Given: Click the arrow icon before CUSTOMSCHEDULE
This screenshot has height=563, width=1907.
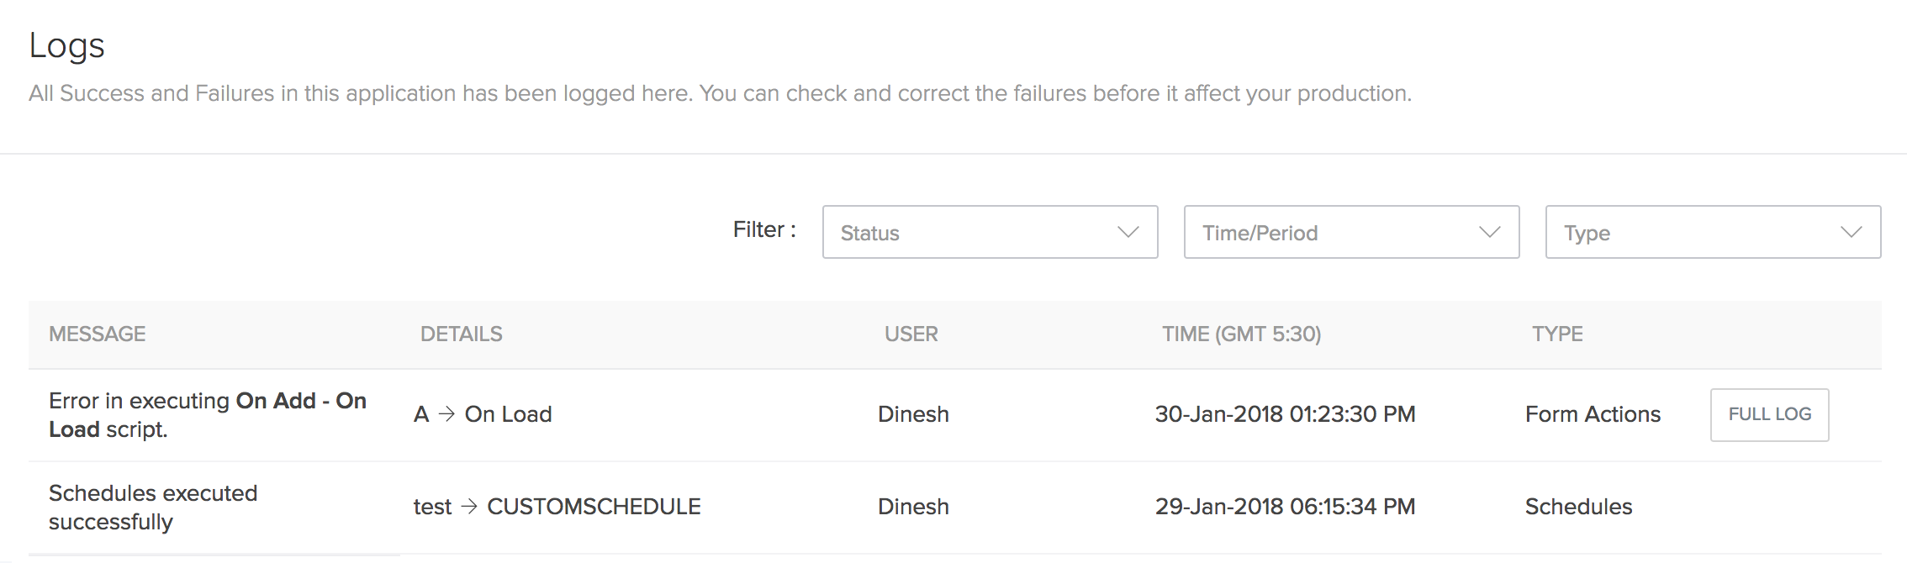Looking at the screenshot, I should [469, 507].
